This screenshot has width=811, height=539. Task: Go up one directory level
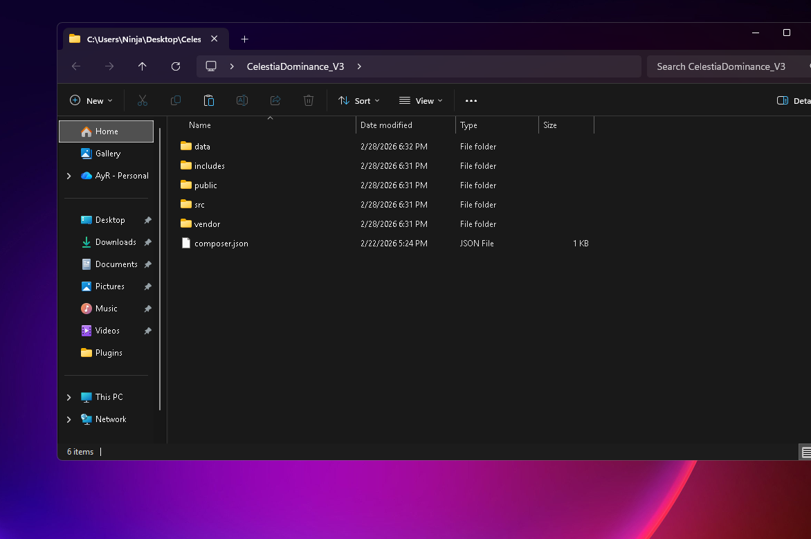(x=143, y=66)
